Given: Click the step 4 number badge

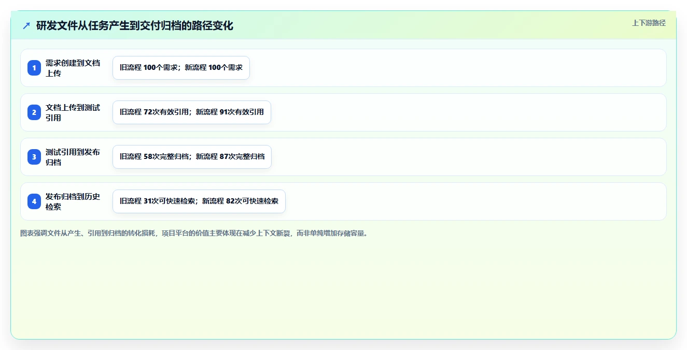Looking at the screenshot, I should [x=34, y=201].
